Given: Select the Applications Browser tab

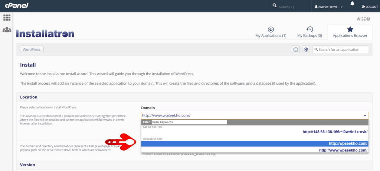Looking at the screenshot, I should click(x=350, y=32).
